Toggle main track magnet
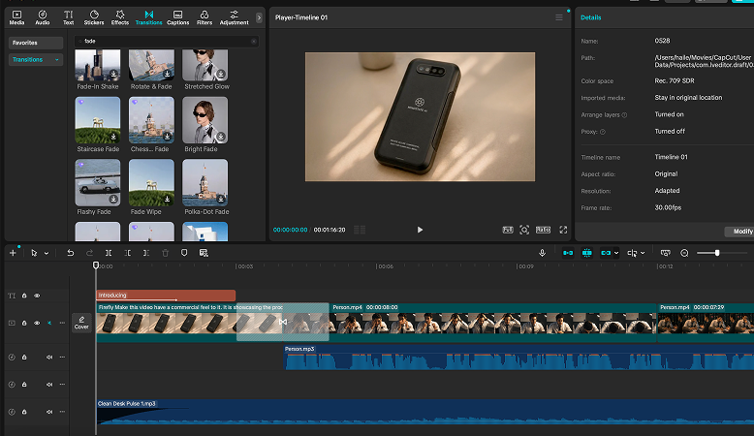This screenshot has width=754, height=436. pos(568,253)
